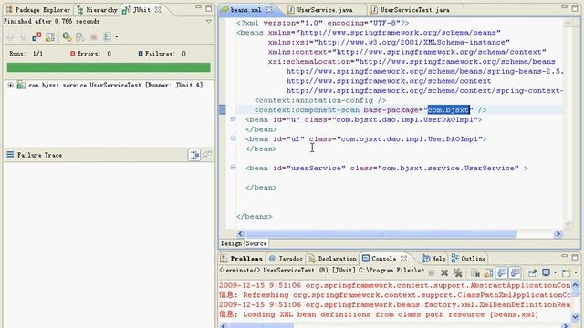The width and height of the screenshot is (584, 328).
Task: Close the beans.xml editor tab
Action: [x=269, y=10]
